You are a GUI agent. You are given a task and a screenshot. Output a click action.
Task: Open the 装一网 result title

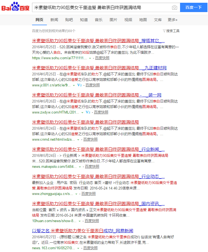click(97, 95)
